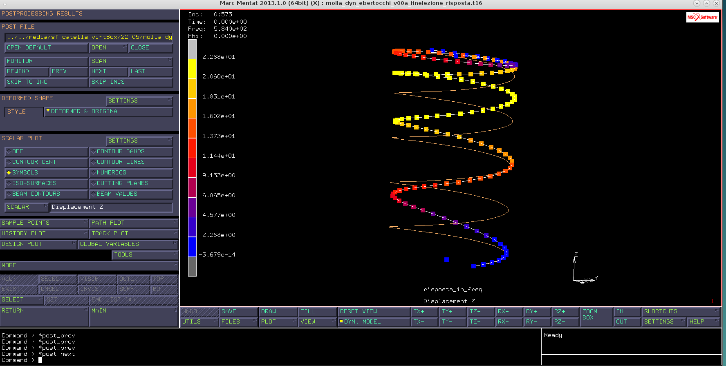The image size is (726, 366).
Task: Click the RY+ rotate button
Action: click(x=537, y=312)
